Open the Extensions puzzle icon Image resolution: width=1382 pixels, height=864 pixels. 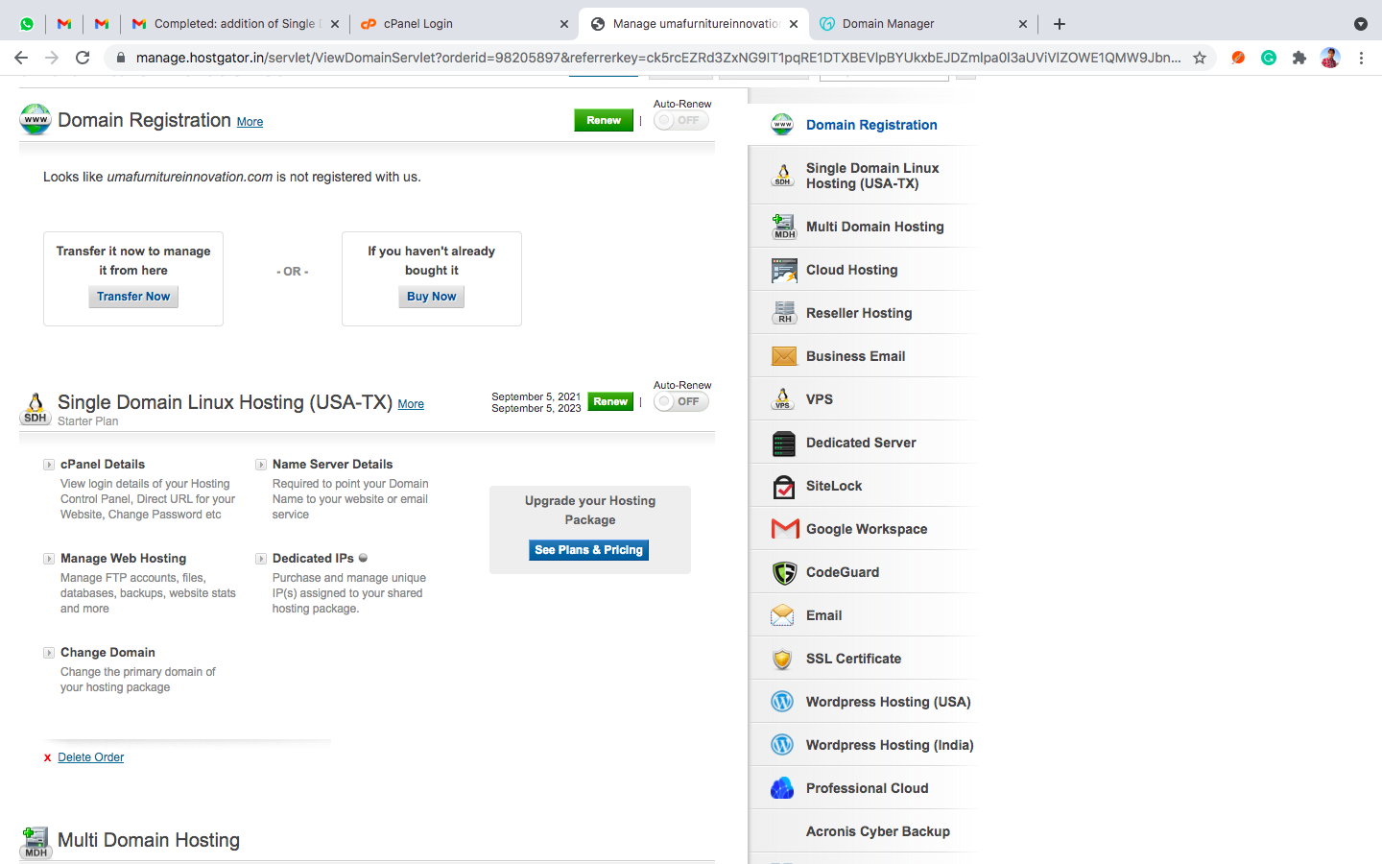point(1299,58)
